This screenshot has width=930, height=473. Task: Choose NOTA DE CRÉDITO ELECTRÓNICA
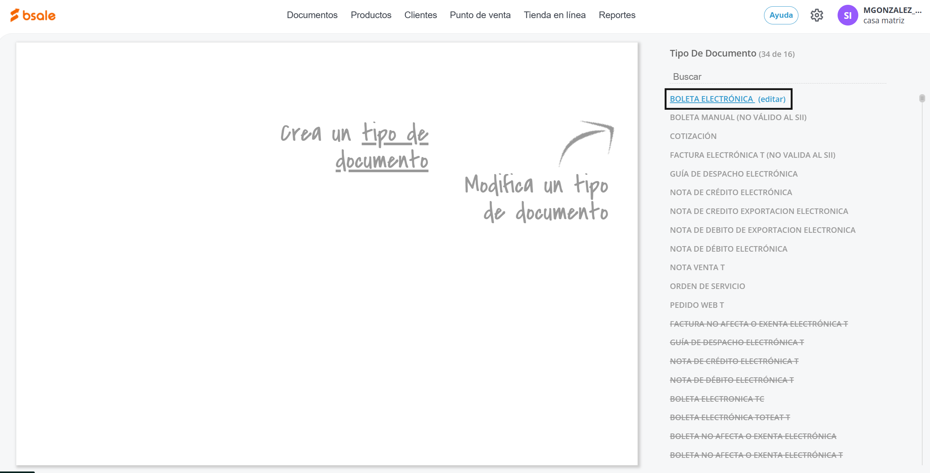click(x=731, y=193)
